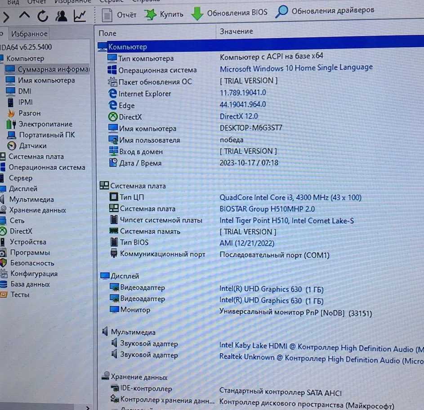Click the Тип компьютера row icon
The width and height of the screenshot is (424, 410).
tap(112, 58)
